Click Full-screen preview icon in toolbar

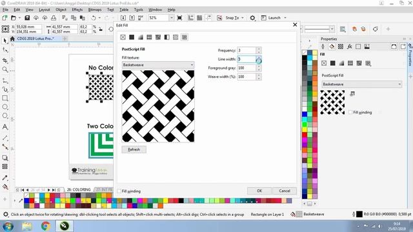click(179, 18)
